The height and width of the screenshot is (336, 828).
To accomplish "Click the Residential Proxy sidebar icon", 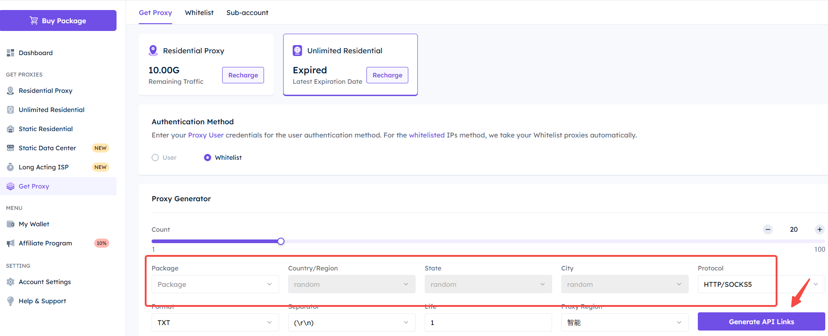I will [10, 91].
